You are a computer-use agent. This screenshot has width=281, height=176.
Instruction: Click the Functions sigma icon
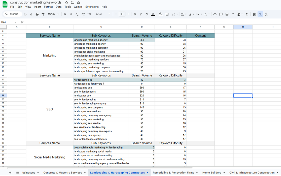tap(246, 14)
